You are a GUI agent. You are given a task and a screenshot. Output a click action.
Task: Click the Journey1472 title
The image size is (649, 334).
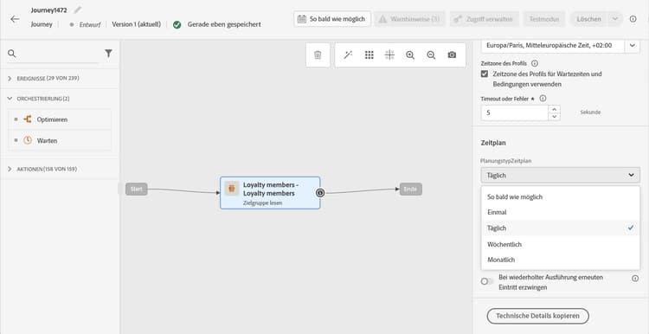click(48, 10)
